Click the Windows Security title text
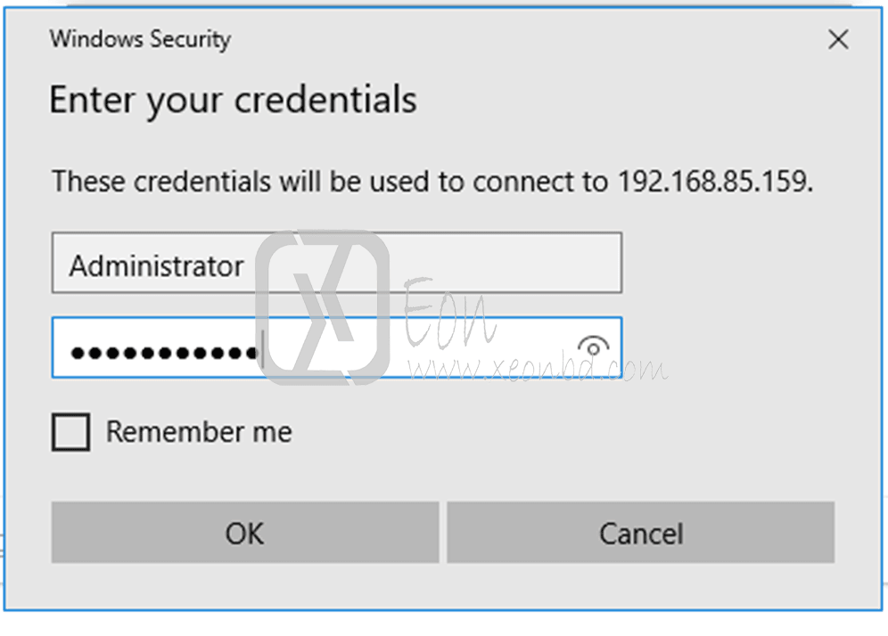Viewport: 888px width, 636px height. point(139,39)
